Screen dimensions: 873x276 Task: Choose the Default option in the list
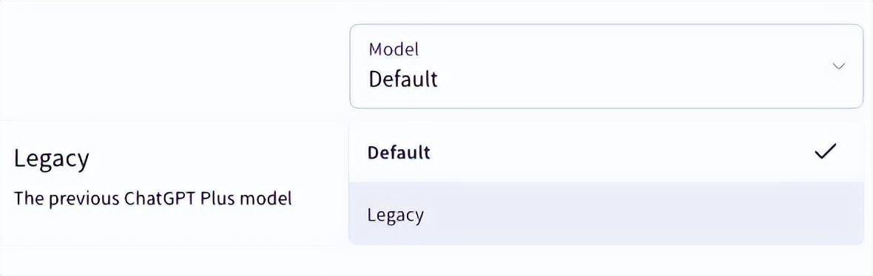pyautogui.click(x=606, y=151)
